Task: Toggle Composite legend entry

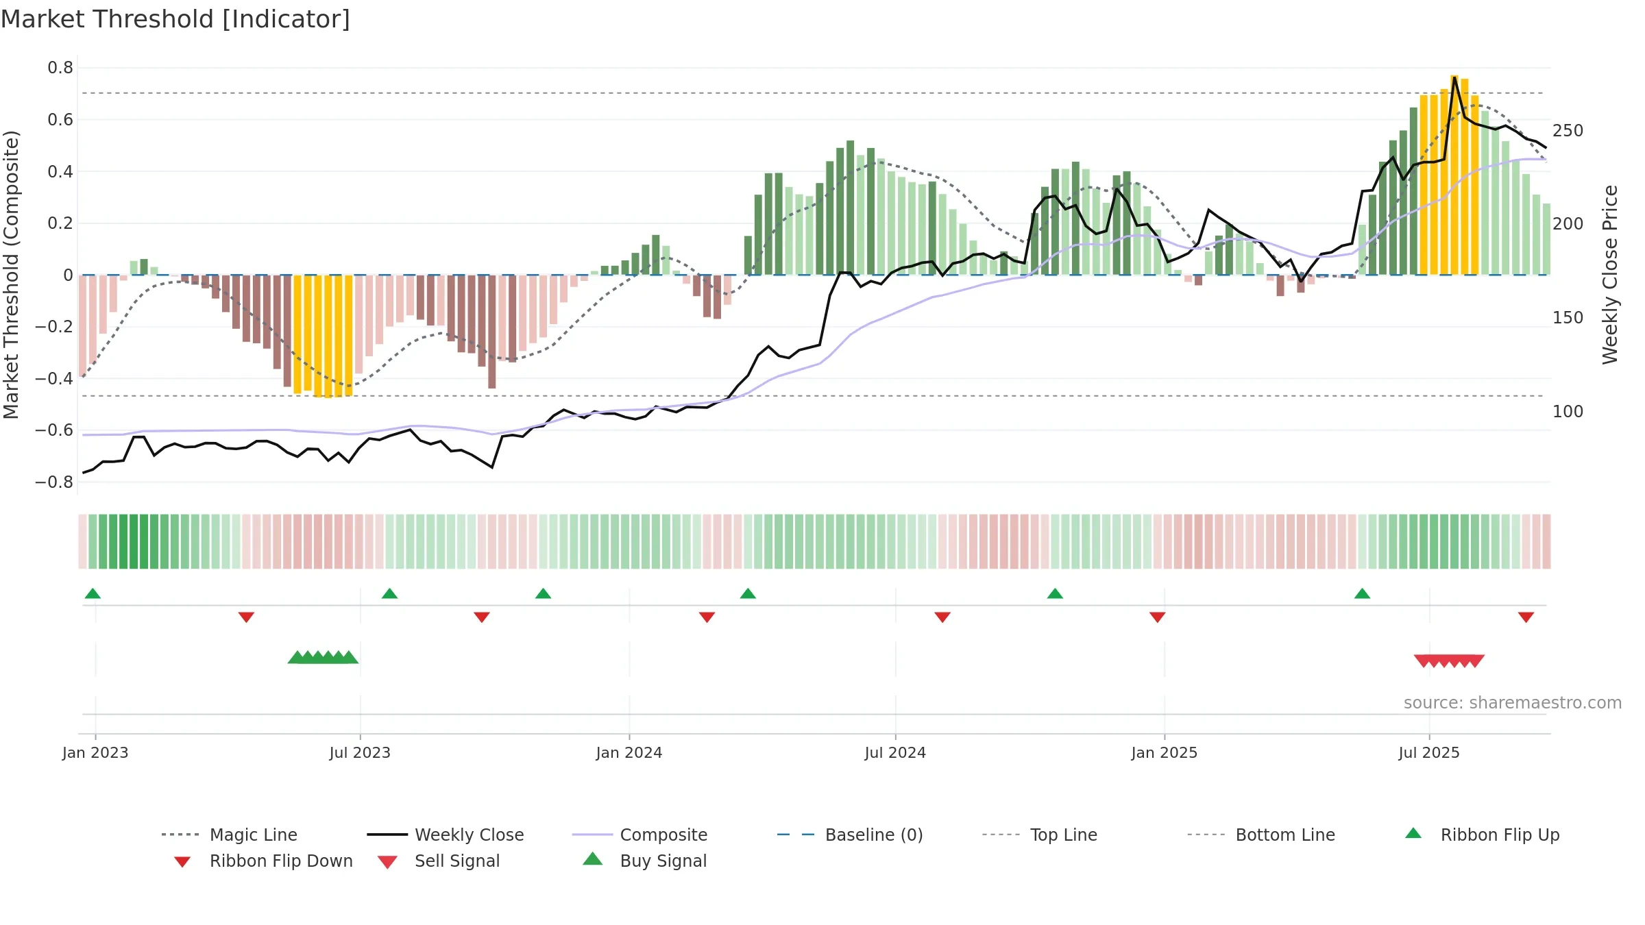Action: 639,835
